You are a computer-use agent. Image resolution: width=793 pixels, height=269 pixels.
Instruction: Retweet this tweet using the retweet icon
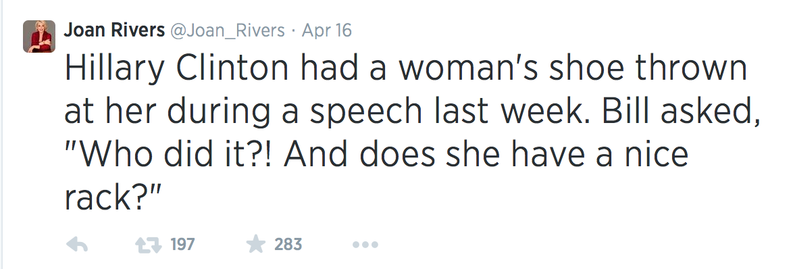click(x=148, y=245)
